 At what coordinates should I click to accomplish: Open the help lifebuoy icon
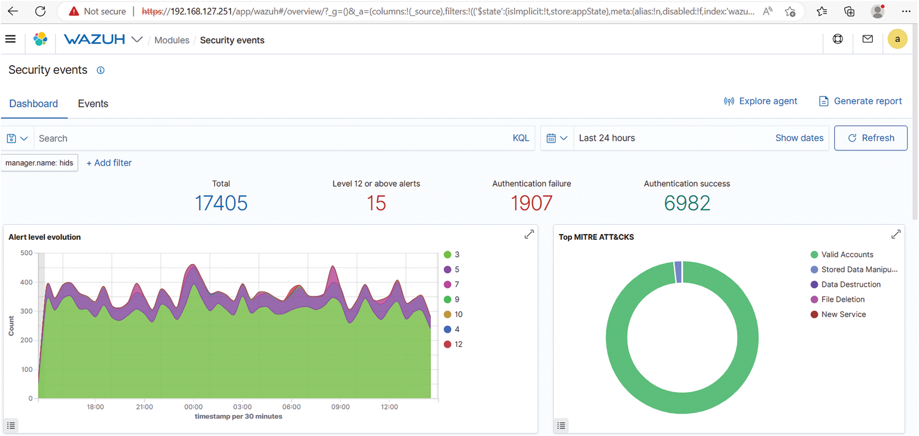pos(838,40)
